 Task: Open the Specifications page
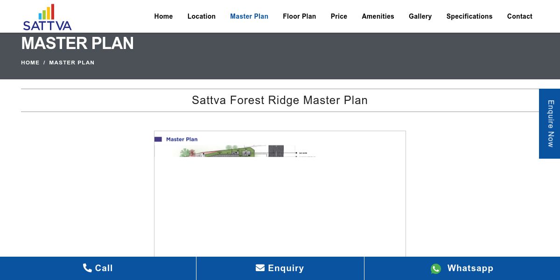click(469, 16)
